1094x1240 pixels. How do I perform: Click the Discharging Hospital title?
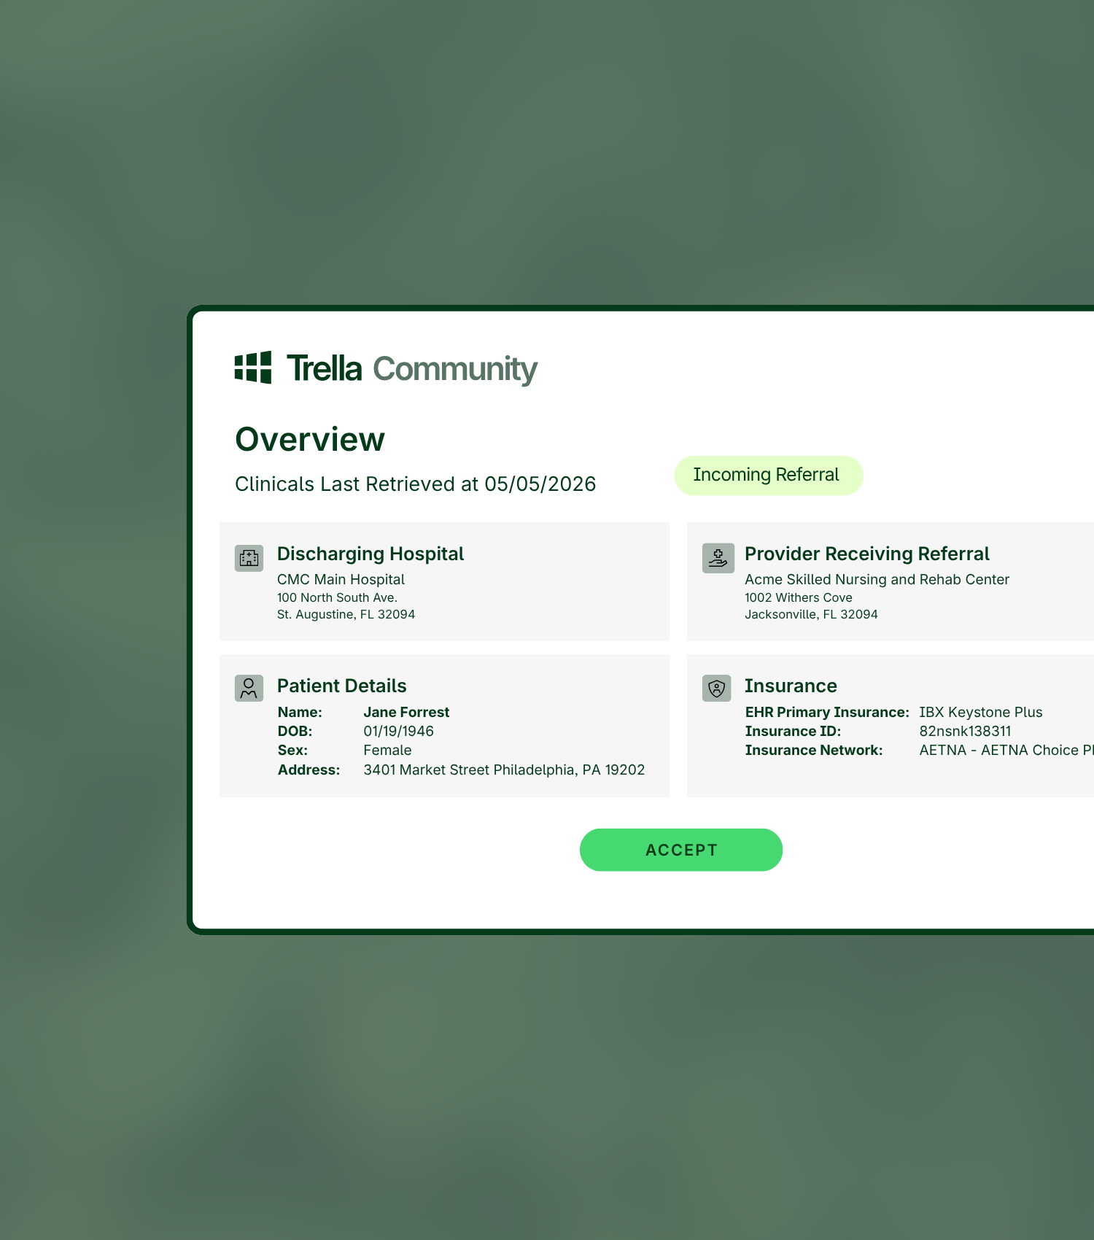click(x=371, y=554)
